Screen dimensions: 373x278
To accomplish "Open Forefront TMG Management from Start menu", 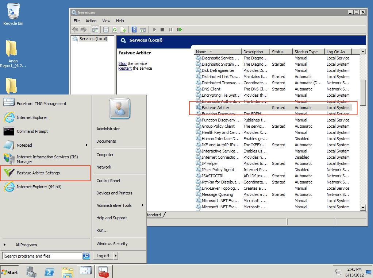I will 46,104.
